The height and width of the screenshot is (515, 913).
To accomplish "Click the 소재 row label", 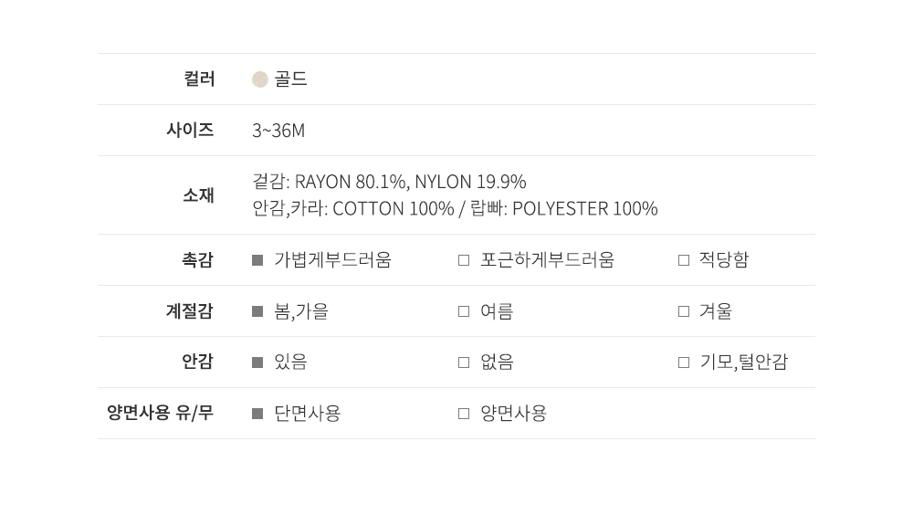I will pos(198,195).
